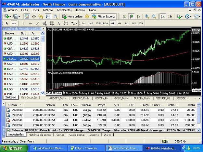This screenshot has height=152, width=203.
Task: Select the vertical line tool
Action: pos(23,23)
